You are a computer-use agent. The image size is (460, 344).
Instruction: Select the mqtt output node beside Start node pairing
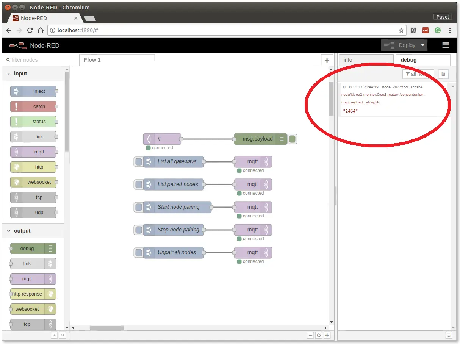253,207
